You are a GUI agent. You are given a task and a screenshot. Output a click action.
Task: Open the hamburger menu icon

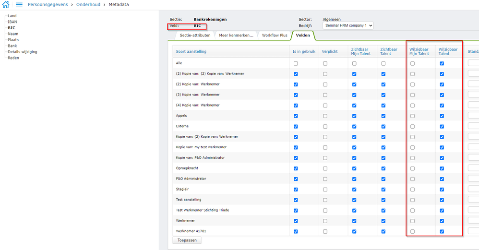click(19, 5)
